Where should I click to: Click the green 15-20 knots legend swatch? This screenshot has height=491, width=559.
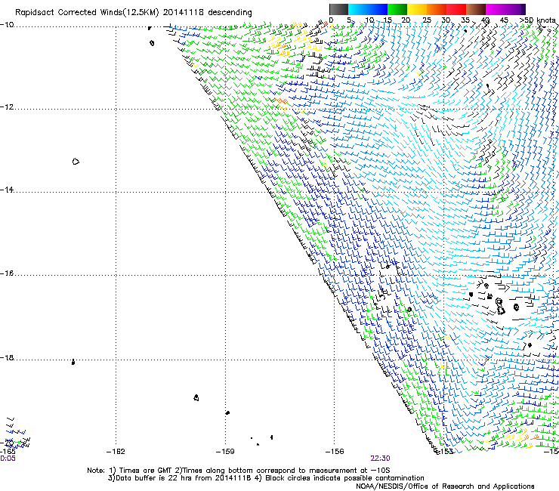(x=397, y=9)
